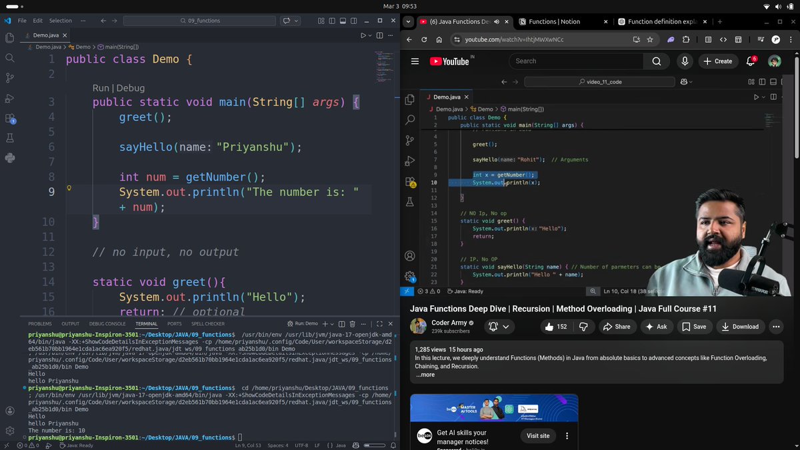The image size is (800, 450).
Task: Share the video via Share button
Action: (617, 327)
